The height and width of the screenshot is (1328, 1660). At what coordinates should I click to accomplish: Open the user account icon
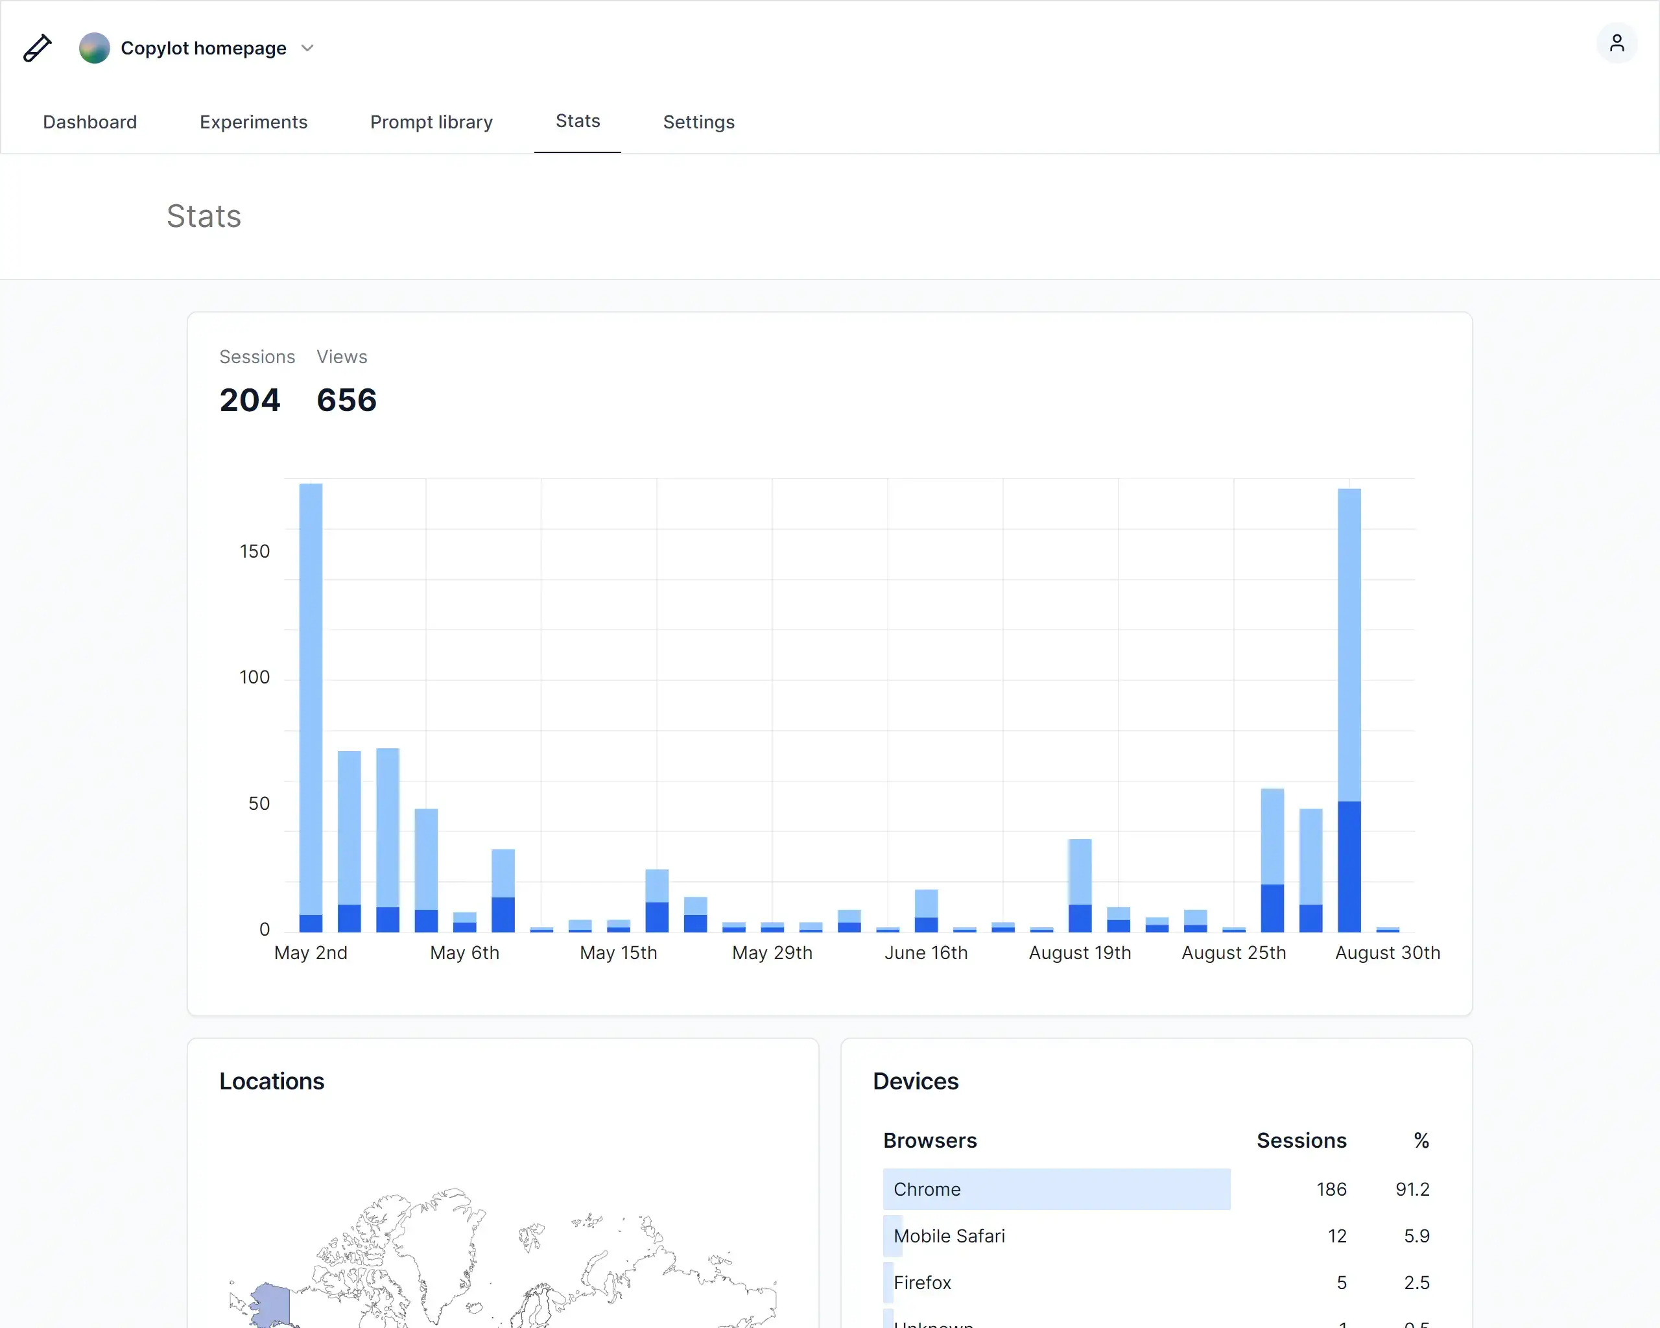pos(1616,43)
